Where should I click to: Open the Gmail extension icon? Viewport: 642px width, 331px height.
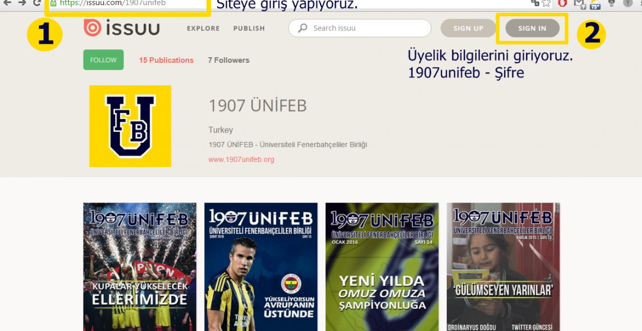(578, 3)
